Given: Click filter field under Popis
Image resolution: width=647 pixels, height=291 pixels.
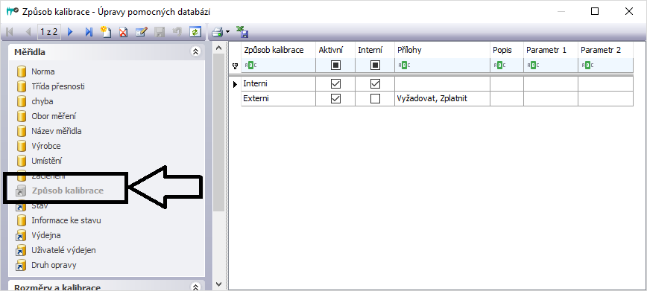Looking at the screenshot, I should [x=507, y=65].
